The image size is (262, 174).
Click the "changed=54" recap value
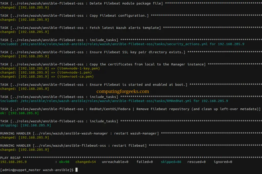coord(85,162)
